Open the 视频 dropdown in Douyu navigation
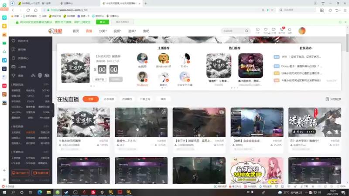The image size is (349, 196). click(117, 31)
